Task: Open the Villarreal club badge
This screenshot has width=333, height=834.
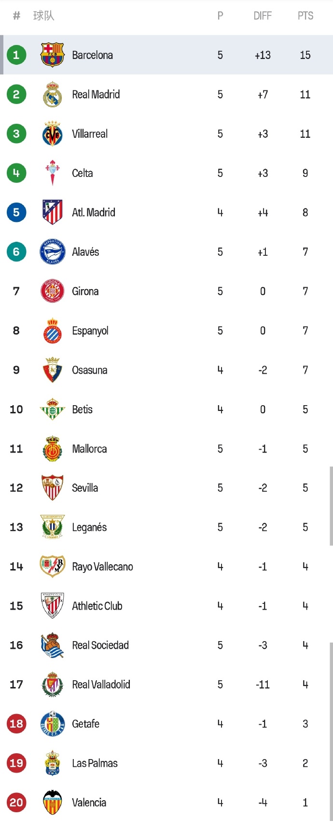Action: 52,134
